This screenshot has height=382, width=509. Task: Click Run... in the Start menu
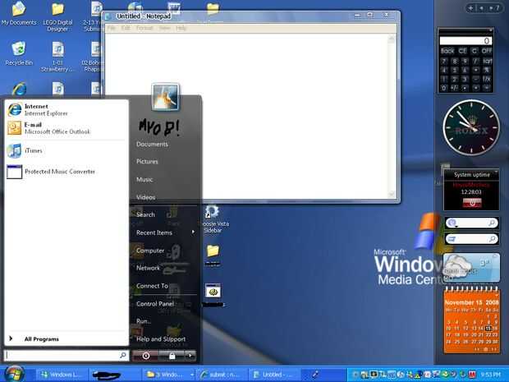[x=144, y=321]
